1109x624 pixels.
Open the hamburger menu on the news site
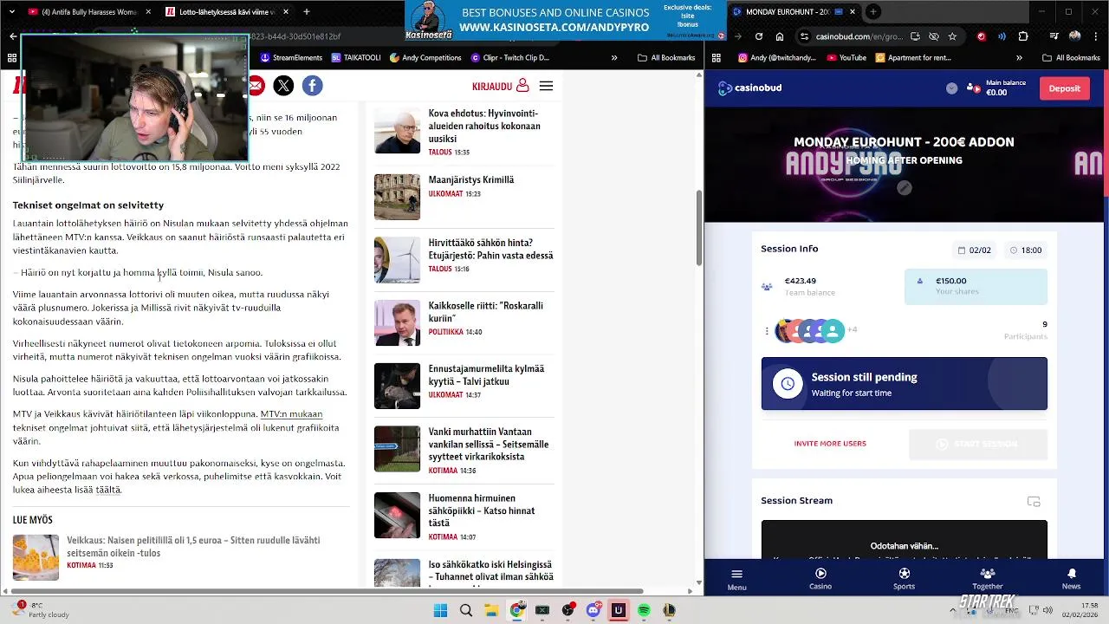click(546, 86)
